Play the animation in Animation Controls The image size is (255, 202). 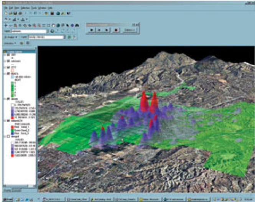[92, 29]
